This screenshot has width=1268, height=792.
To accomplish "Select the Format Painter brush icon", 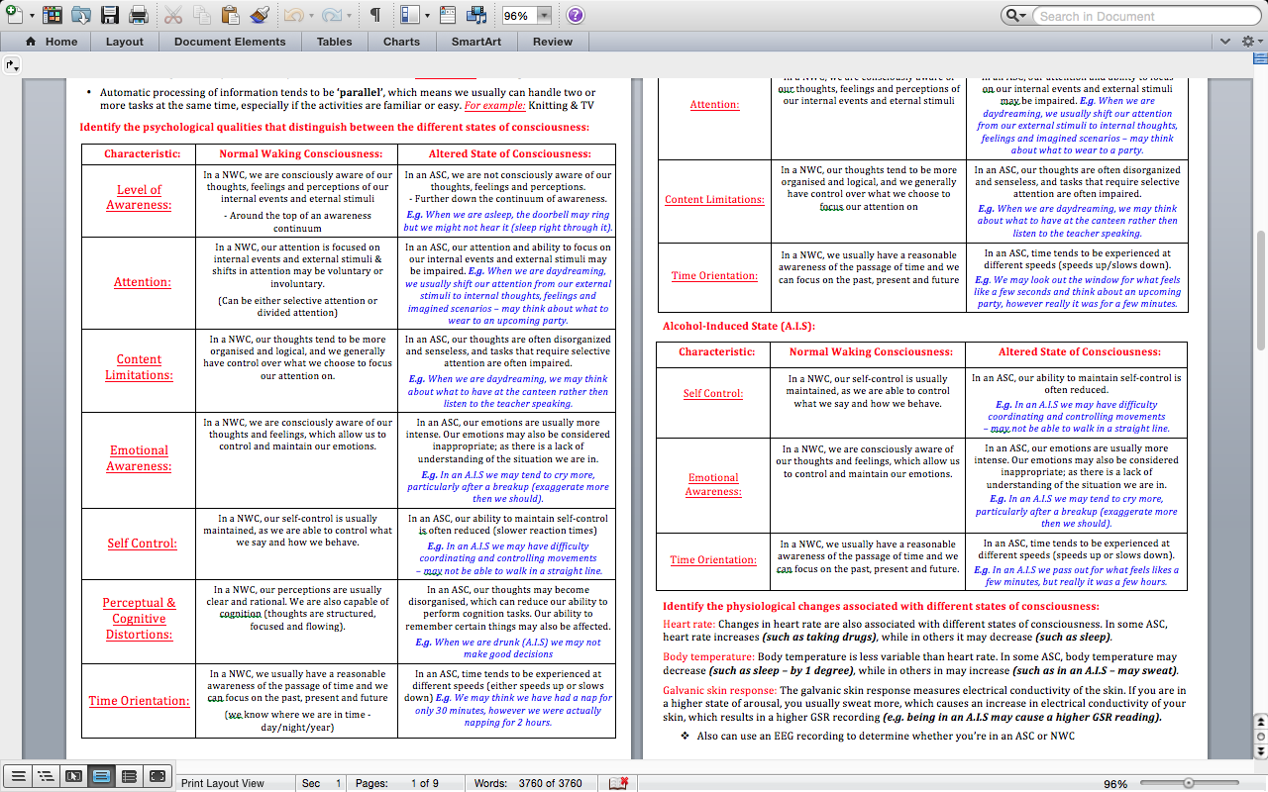I will [259, 15].
